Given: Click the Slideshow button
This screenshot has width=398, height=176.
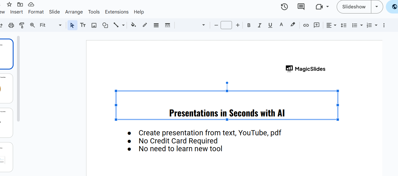Looking at the screenshot, I should tap(354, 7).
